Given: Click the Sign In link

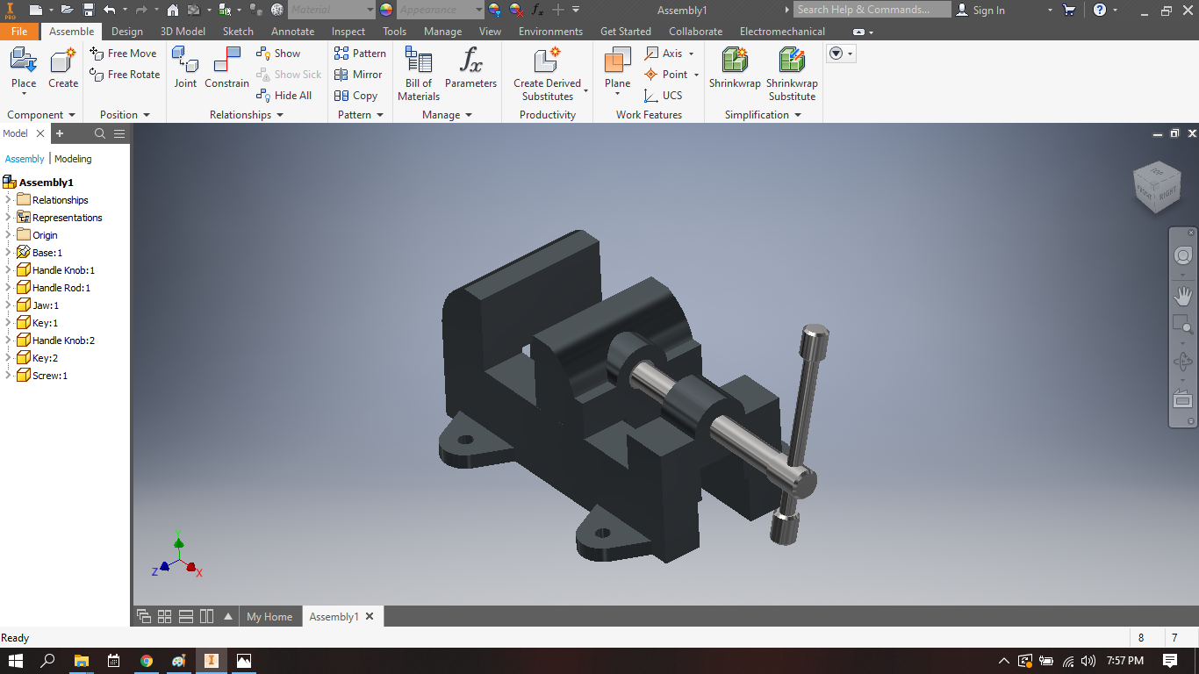Looking at the screenshot, I should click(x=987, y=10).
